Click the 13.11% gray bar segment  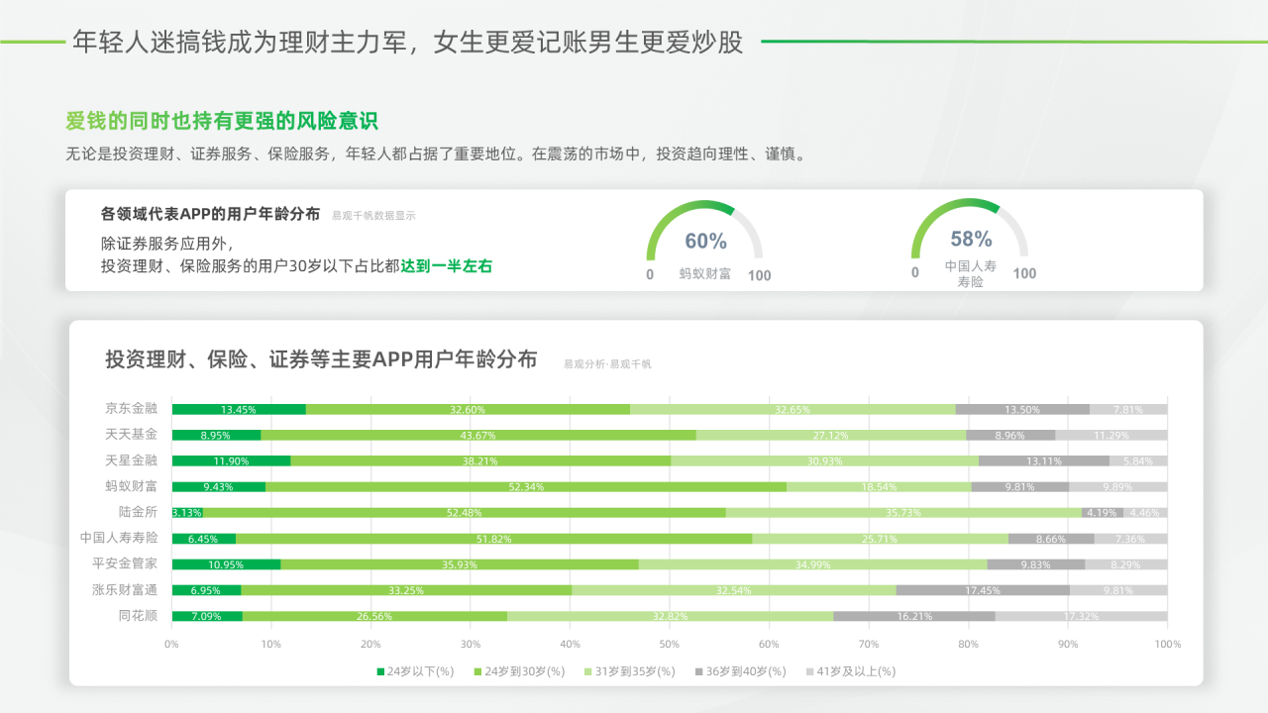click(1044, 460)
